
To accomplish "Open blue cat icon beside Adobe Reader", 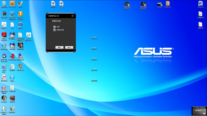I will point(12,35).
